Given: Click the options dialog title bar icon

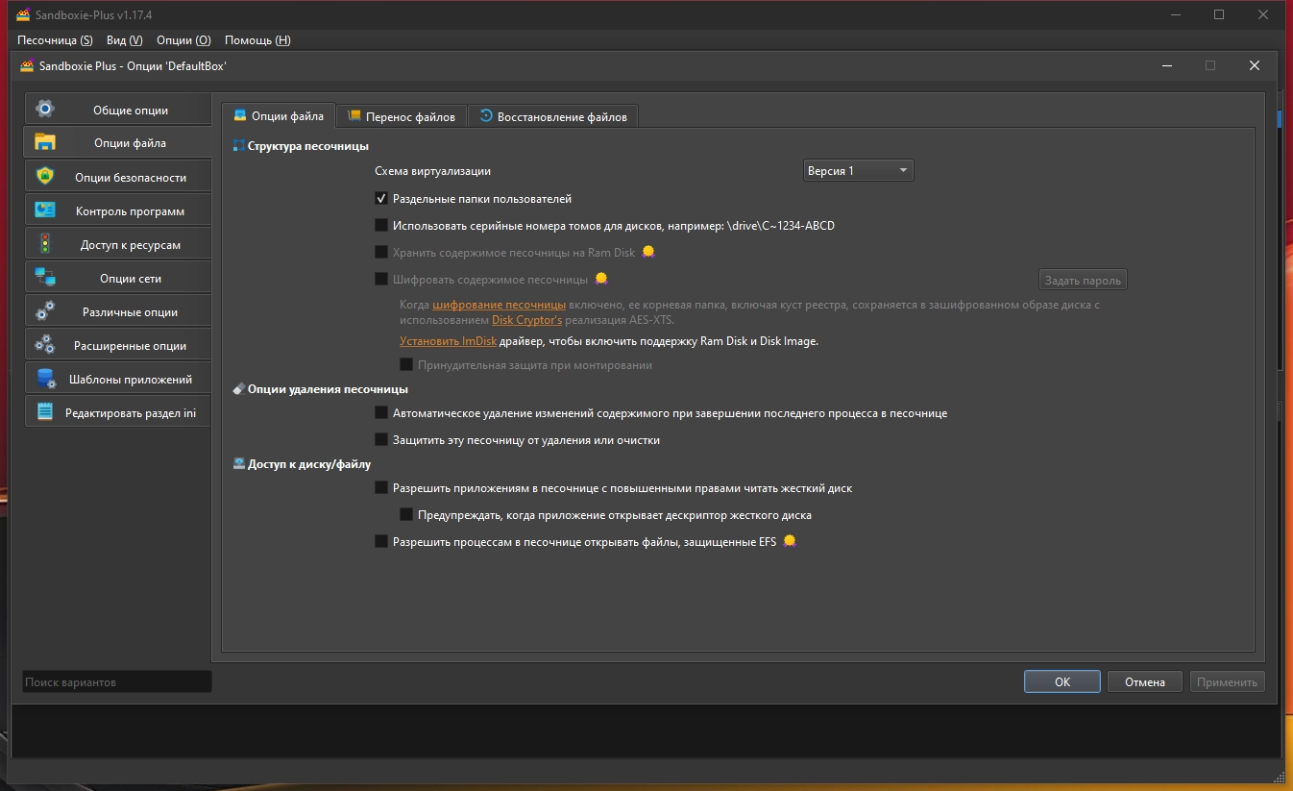Looking at the screenshot, I should [27, 65].
